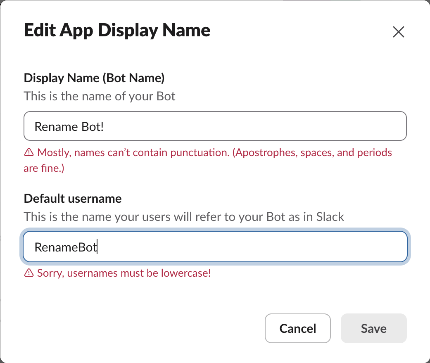
Task: Click the Save button
Action: pyautogui.click(x=373, y=328)
